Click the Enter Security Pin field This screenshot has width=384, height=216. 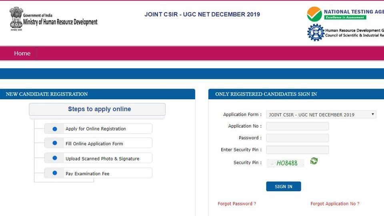(297, 150)
